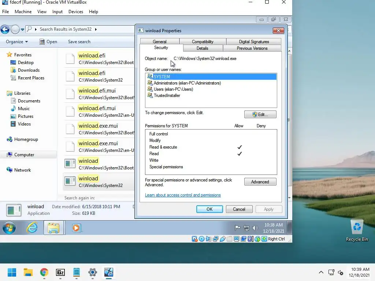Open VirtualBox Machine menu
This screenshot has width=375, height=281.
click(x=23, y=11)
